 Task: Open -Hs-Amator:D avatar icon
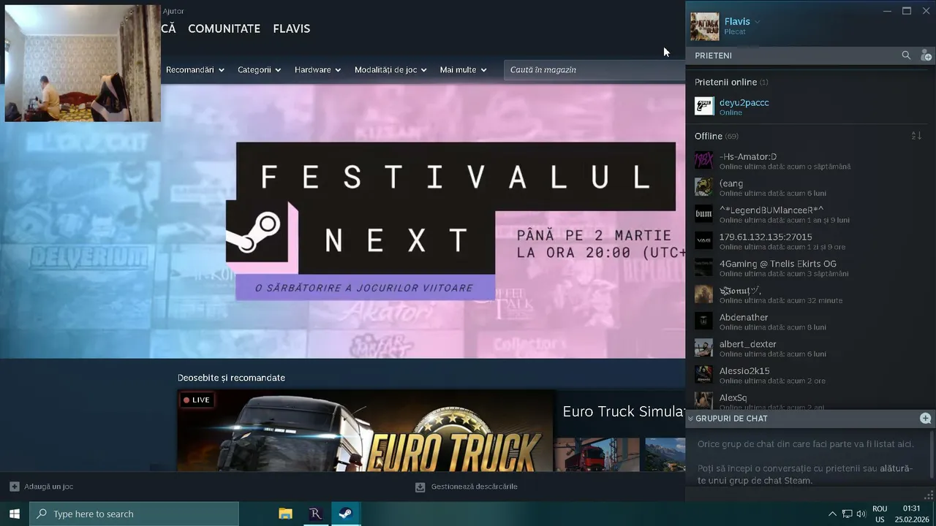pyautogui.click(x=703, y=160)
